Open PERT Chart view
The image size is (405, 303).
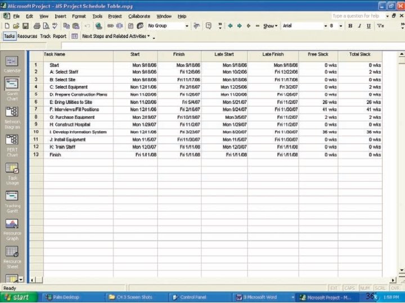pos(12,145)
